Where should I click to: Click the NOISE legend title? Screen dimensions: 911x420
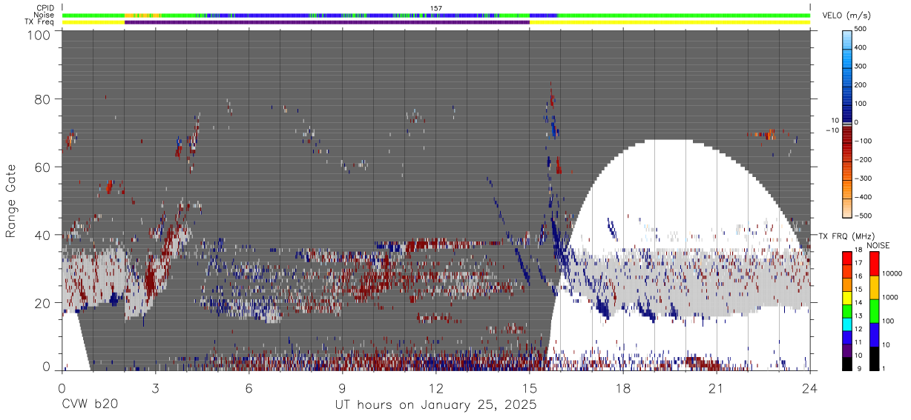(x=878, y=244)
